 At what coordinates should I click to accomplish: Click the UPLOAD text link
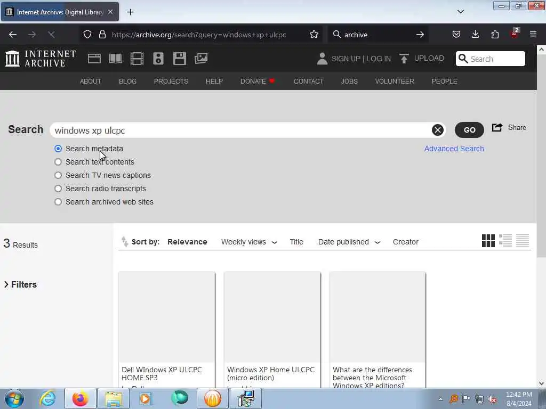[x=429, y=58]
